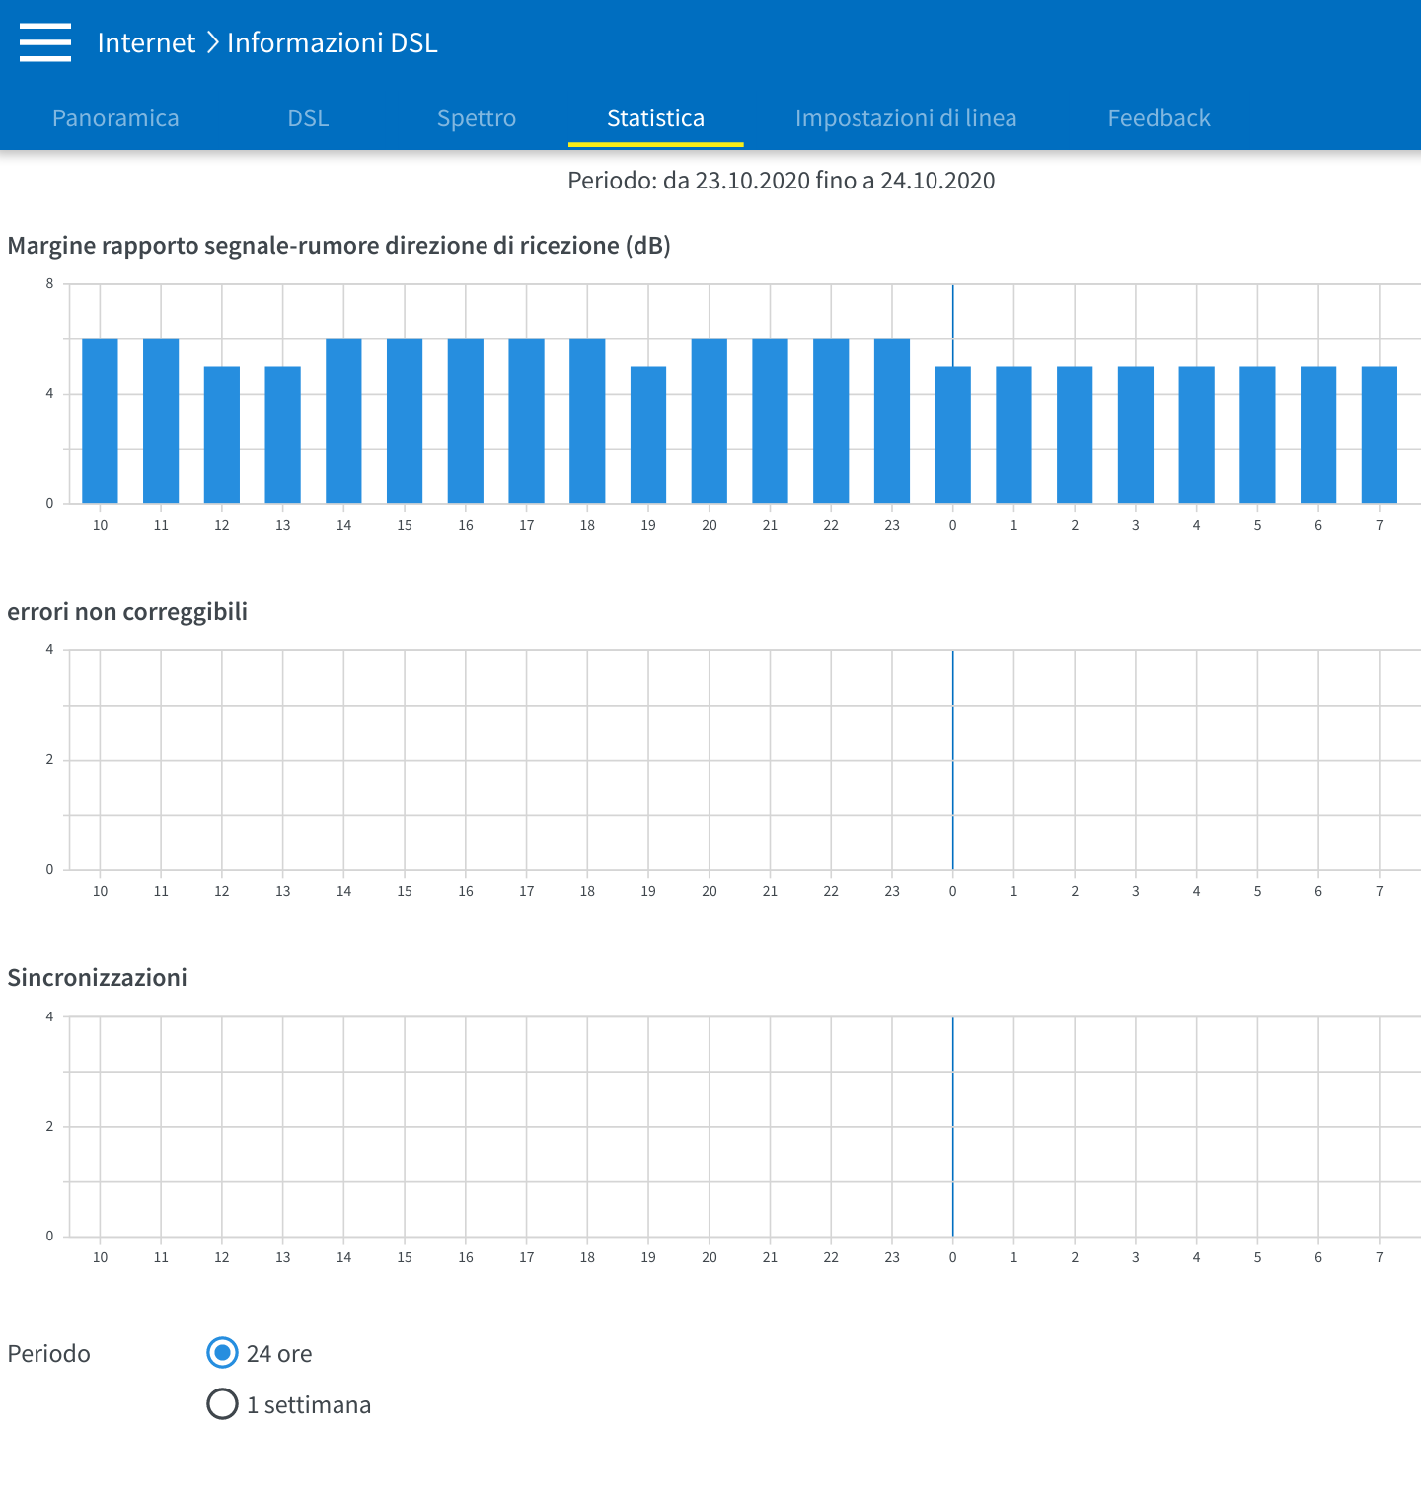Click the signal-noise bar for hour 19

coord(648,434)
